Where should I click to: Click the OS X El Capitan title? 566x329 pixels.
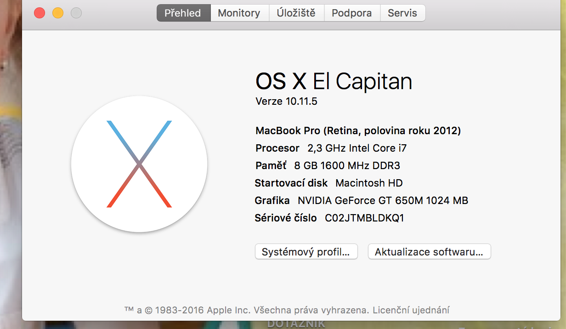click(334, 81)
